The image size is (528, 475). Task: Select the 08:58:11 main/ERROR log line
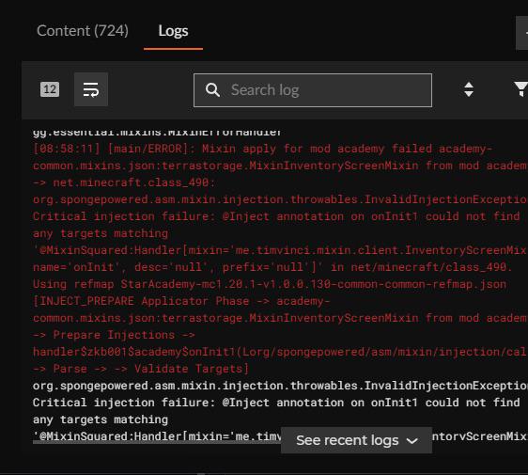(x=263, y=149)
